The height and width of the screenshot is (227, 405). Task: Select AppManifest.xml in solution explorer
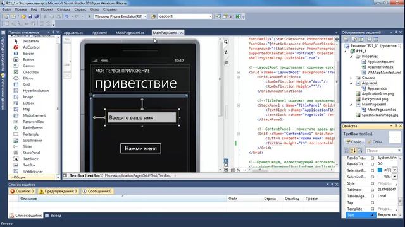point(381,62)
